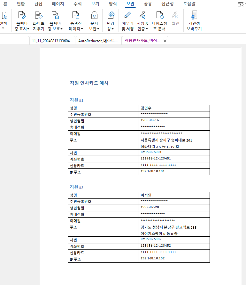246x285 pixels.
Task: Click employee number EMP2026001
Action: pos(151,152)
